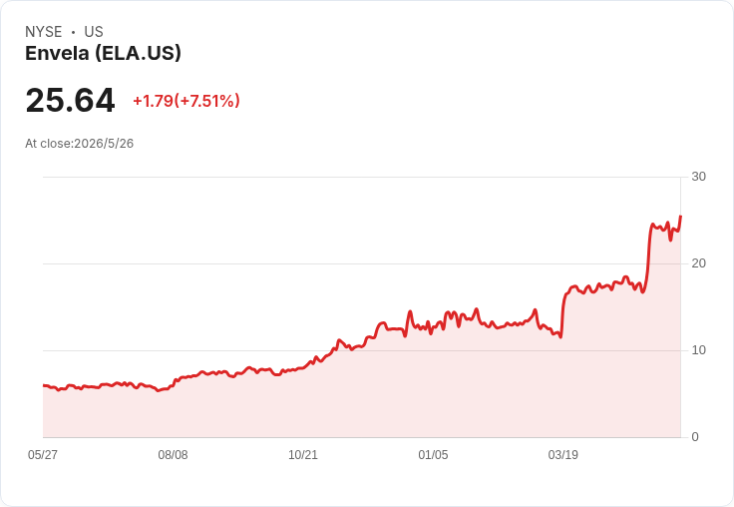Click the bullet separator between NYSE and US
Screen dimensions: 734x507
click(x=74, y=32)
